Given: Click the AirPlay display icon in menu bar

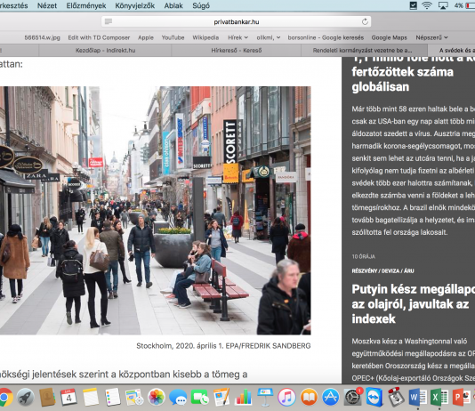Looking at the screenshot, I should (x=443, y=5).
